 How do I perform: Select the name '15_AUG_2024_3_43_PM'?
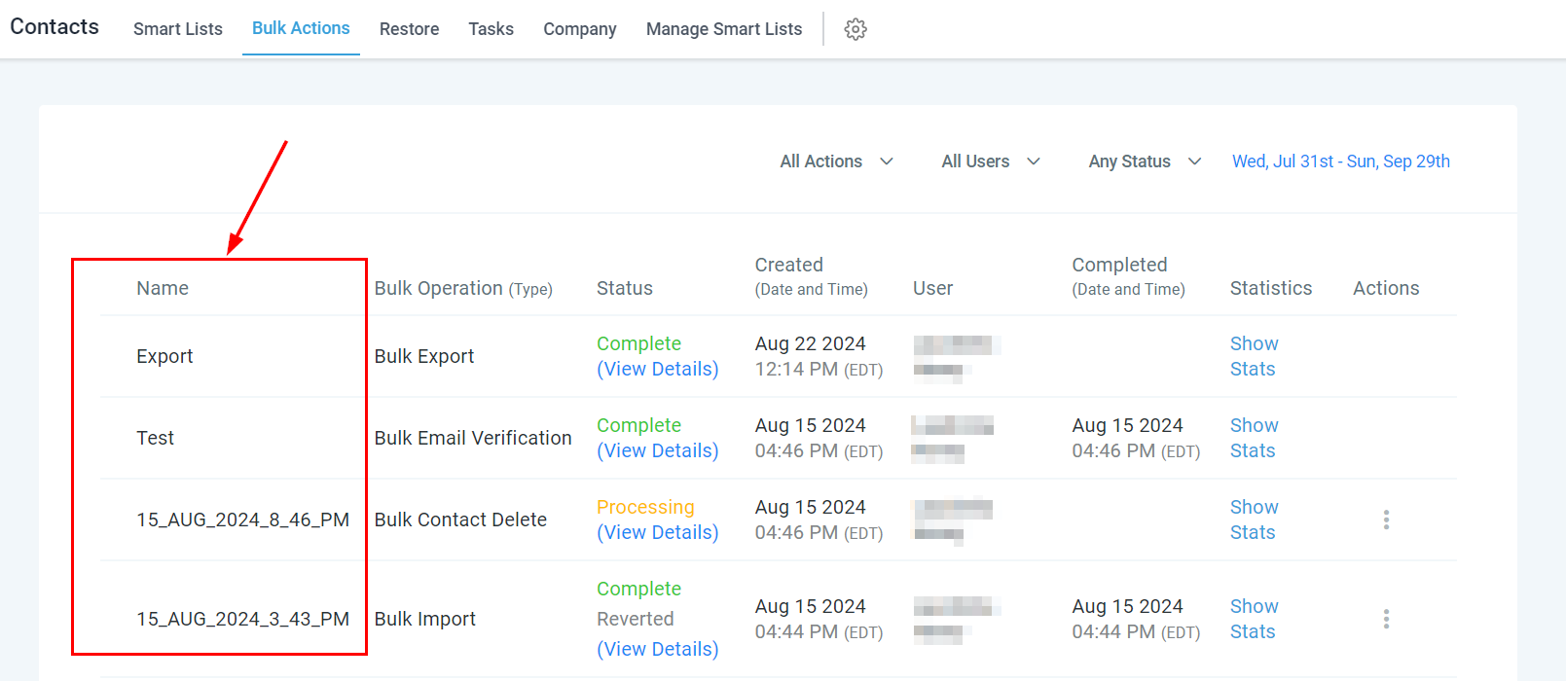tap(242, 619)
